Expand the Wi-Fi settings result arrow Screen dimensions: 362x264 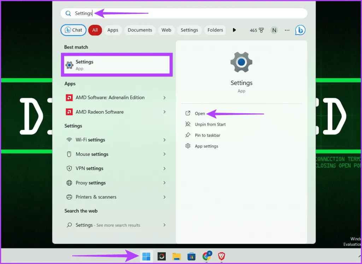tap(164, 140)
